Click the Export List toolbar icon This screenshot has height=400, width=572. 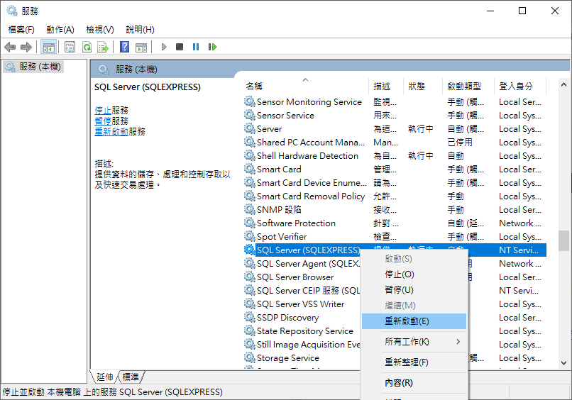click(103, 47)
